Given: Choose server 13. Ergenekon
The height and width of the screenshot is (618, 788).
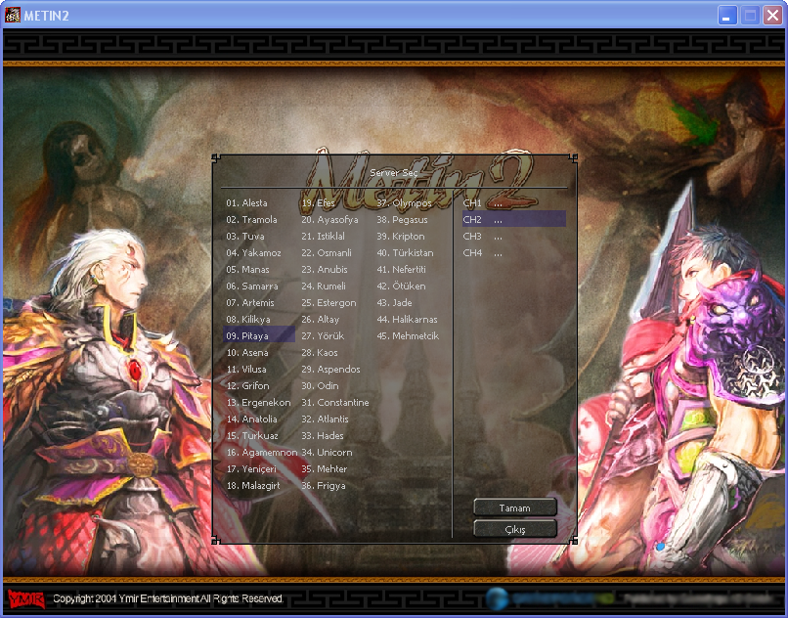Looking at the screenshot, I should [x=258, y=402].
